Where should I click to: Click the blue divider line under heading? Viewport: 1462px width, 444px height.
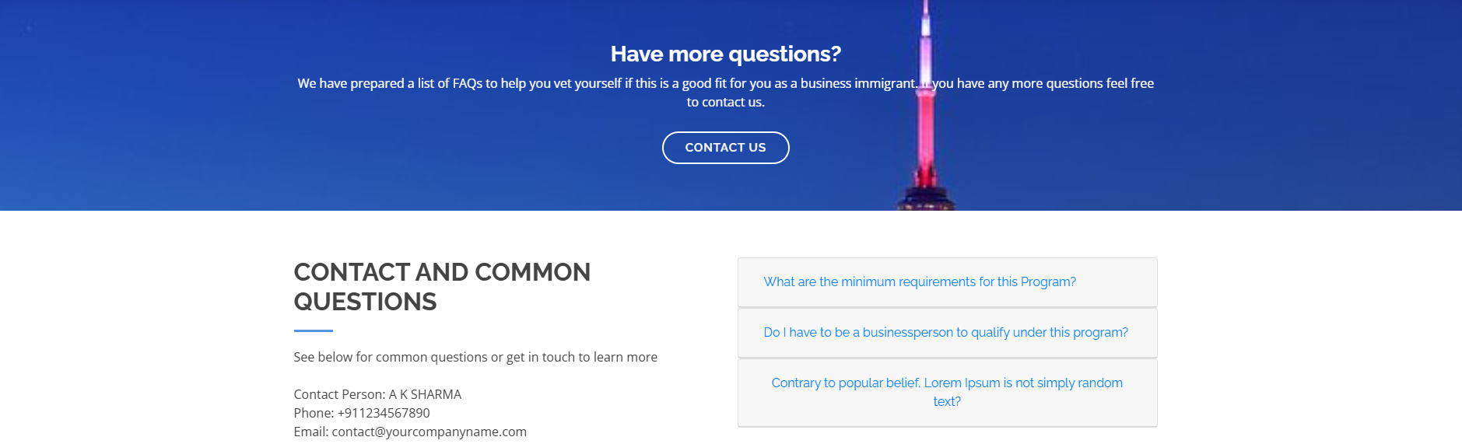click(313, 330)
